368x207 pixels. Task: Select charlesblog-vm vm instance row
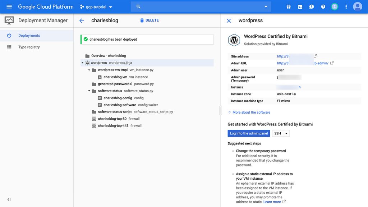click(x=147, y=77)
